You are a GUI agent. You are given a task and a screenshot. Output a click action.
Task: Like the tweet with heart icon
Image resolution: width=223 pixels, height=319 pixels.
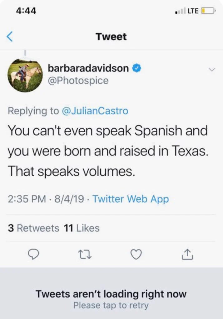[x=136, y=255]
